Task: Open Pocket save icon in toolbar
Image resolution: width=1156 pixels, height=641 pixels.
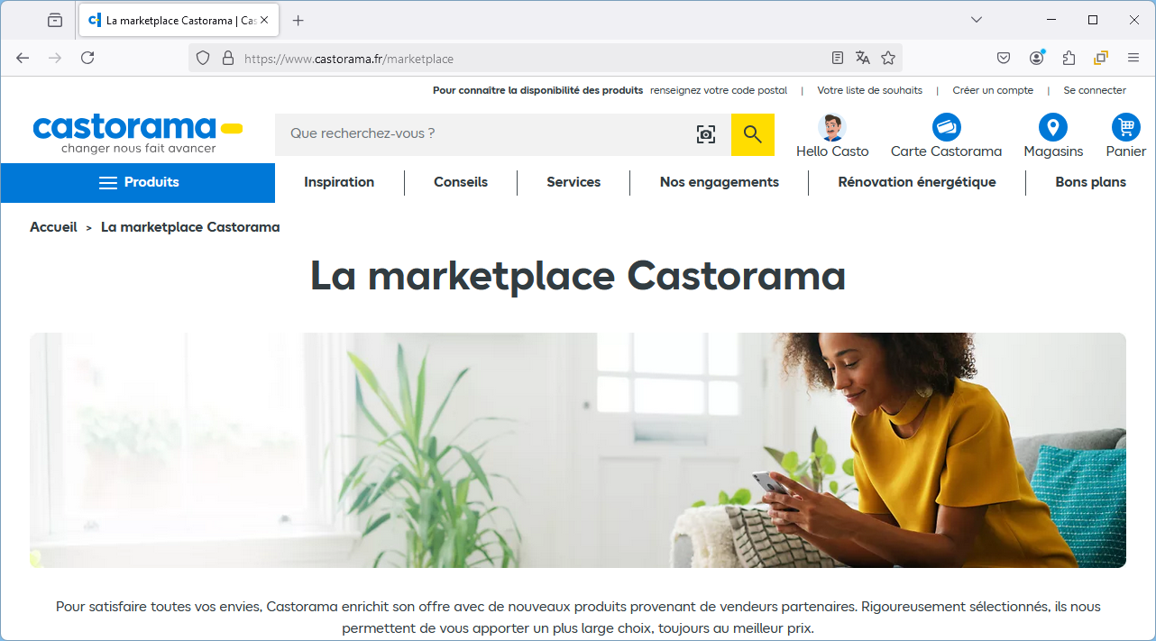Action: 1004,58
